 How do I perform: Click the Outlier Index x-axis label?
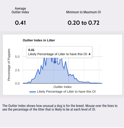(63, 87)
